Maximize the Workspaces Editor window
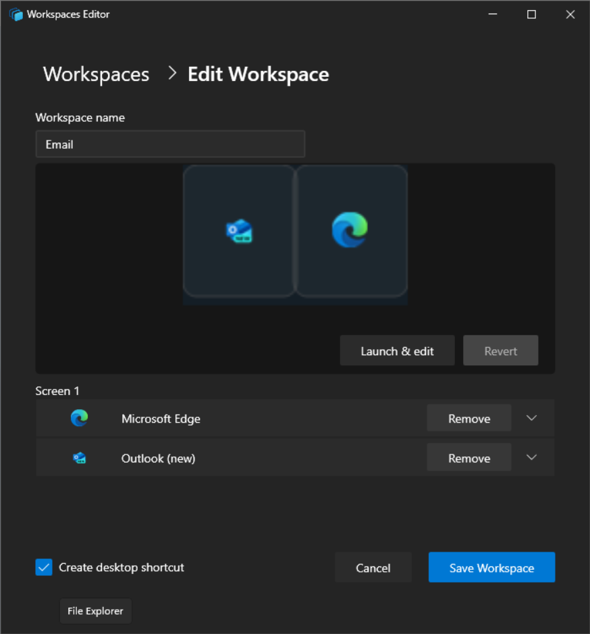This screenshot has width=590, height=634. pos(531,15)
